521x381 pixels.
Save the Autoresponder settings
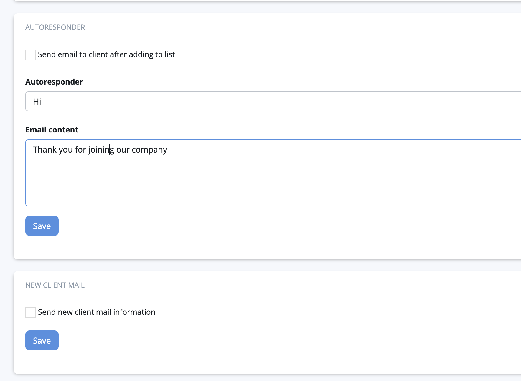click(42, 226)
